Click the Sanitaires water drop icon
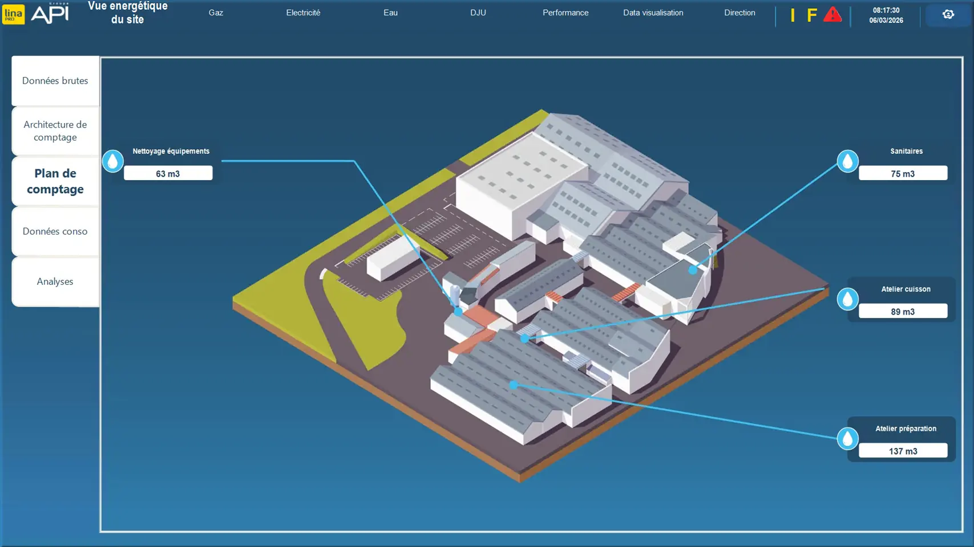This screenshot has height=547, width=974. [x=847, y=161]
